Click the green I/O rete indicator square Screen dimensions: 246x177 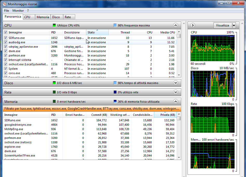click(54, 92)
